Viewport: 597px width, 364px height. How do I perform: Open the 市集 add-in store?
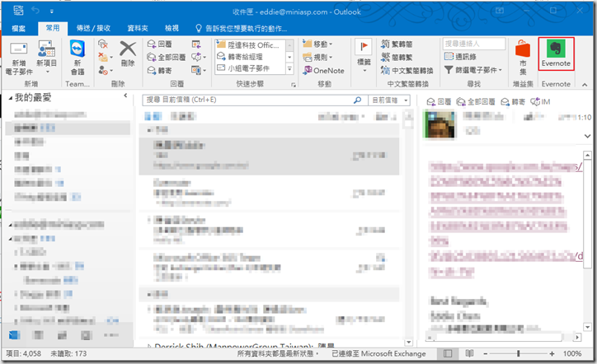(523, 57)
